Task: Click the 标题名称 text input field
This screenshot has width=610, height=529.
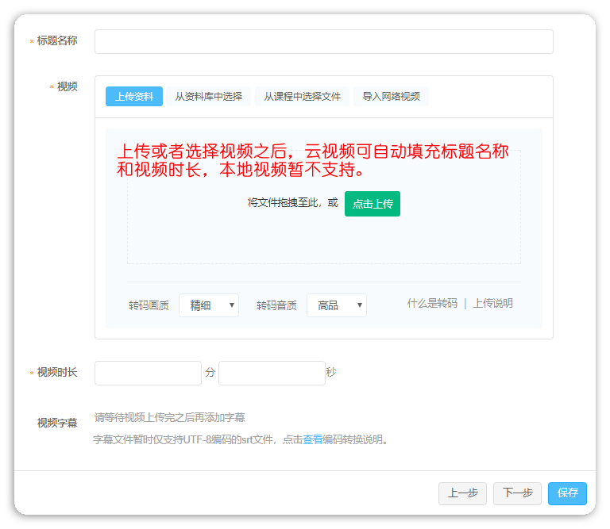Action: pyautogui.click(x=323, y=41)
